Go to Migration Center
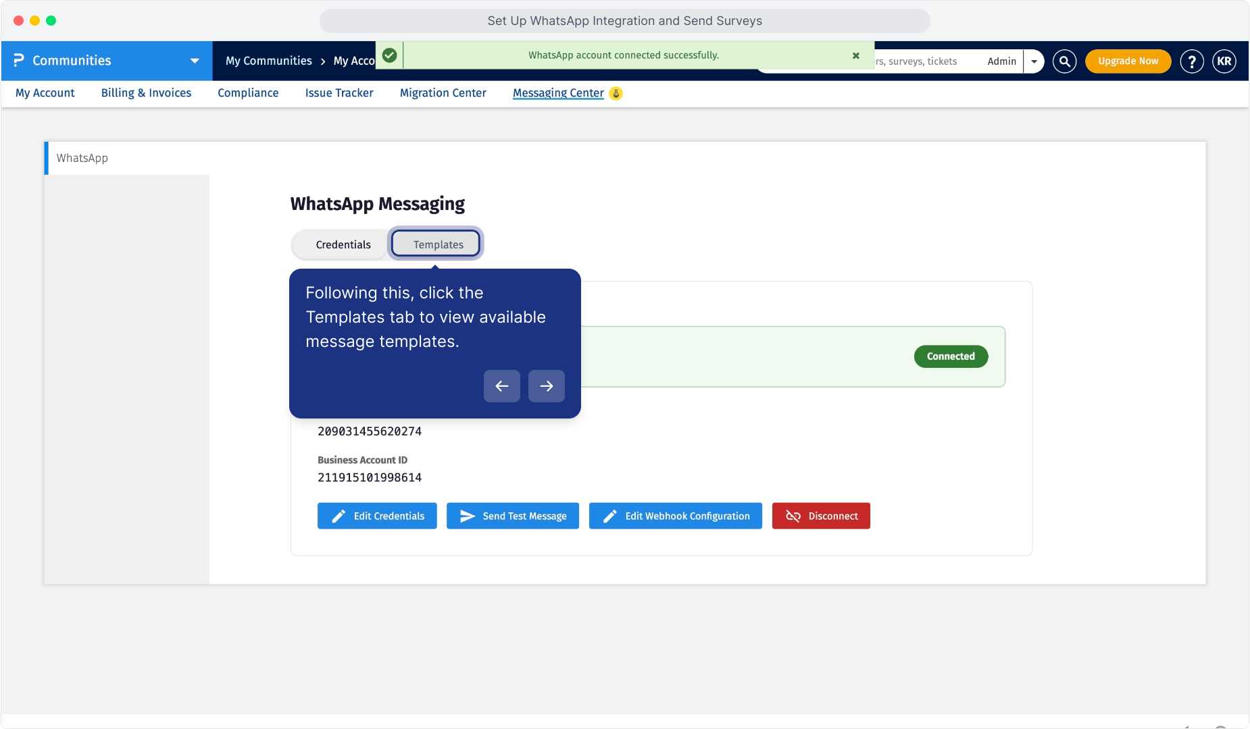The width and height of the screenshot is (1250, 729). (443, 93)
